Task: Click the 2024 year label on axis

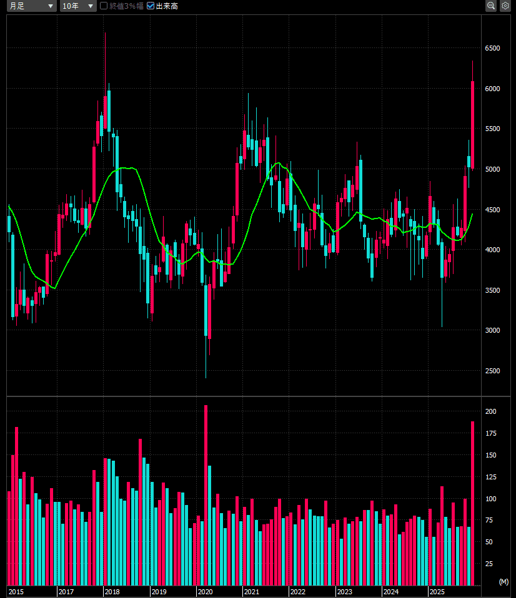Action: [x=391, y=592]
